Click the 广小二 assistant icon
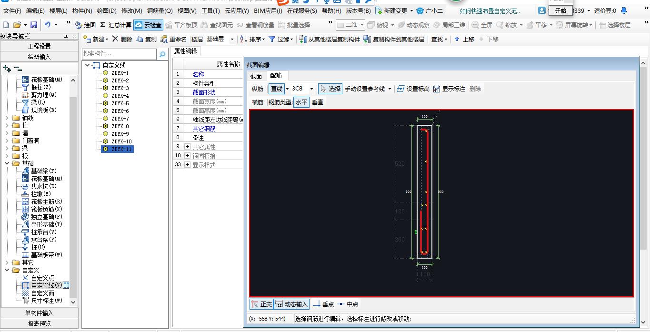This screenshot has height=332, width=650. point(420,10)
